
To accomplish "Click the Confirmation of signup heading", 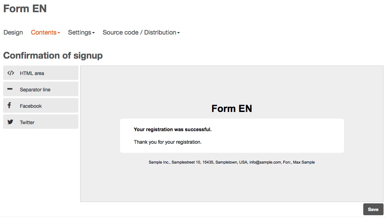I will click(53, 55).
